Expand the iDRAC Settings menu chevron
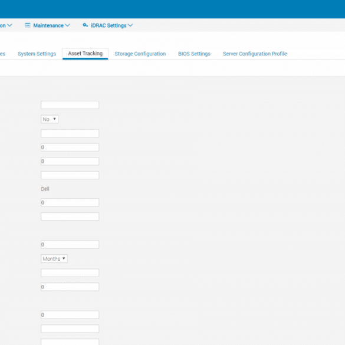 pos(130,25)
